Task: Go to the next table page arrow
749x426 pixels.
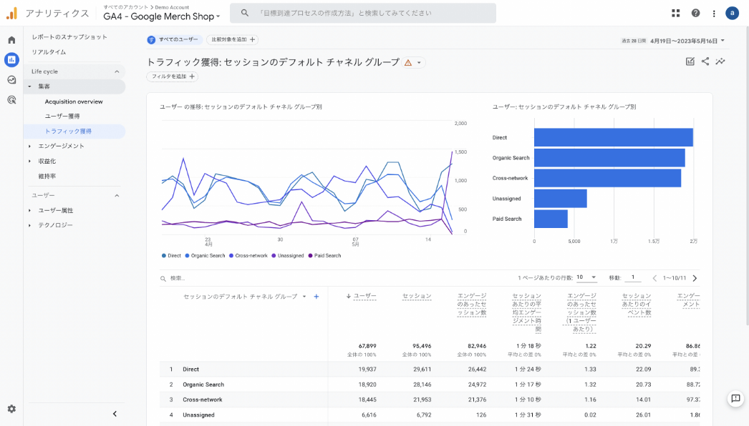Action: point(695,278)
